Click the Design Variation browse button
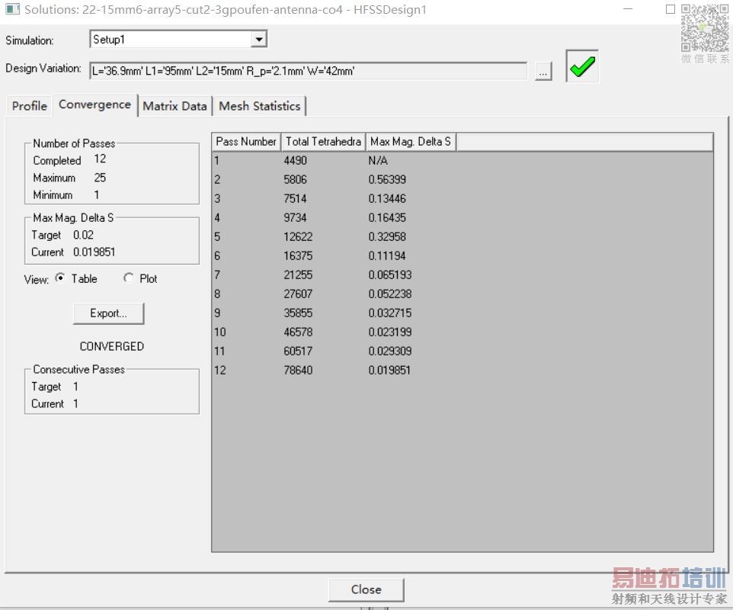This screenshot has width=733, height=610. point(543,72)
